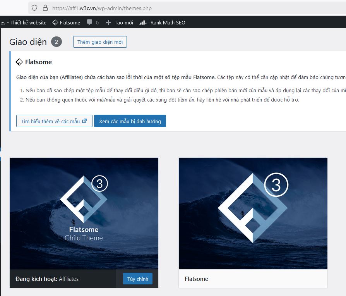Open the comments bubble icon
Viewport: 346px width, 296px height.
[x=89, y=22]
